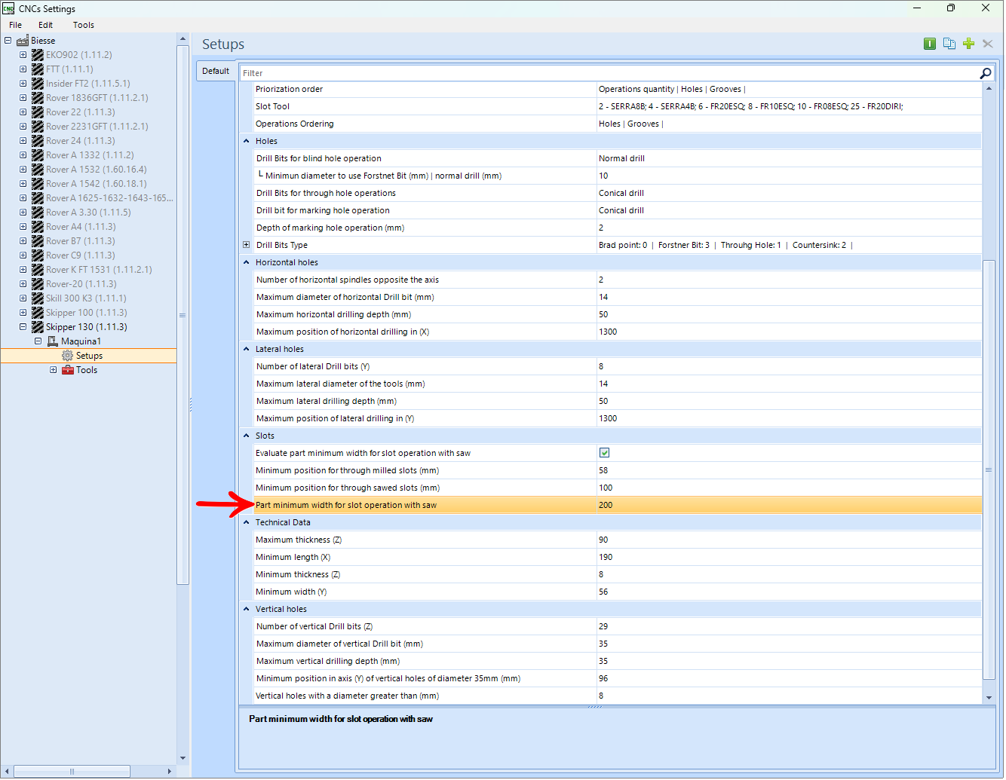Toggle 'Evaluate part minimum width' checkbox

click(x=604, y=453)
